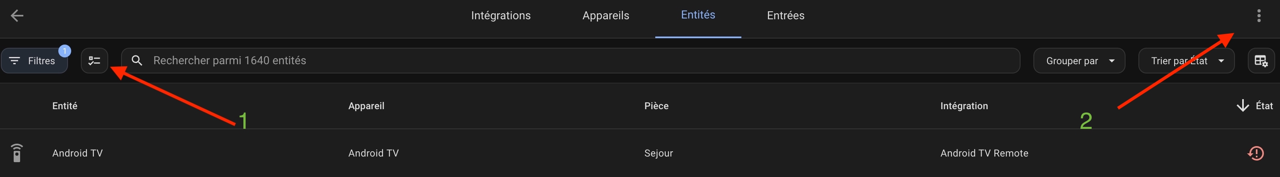Click the restored state warning icon

1255,153
